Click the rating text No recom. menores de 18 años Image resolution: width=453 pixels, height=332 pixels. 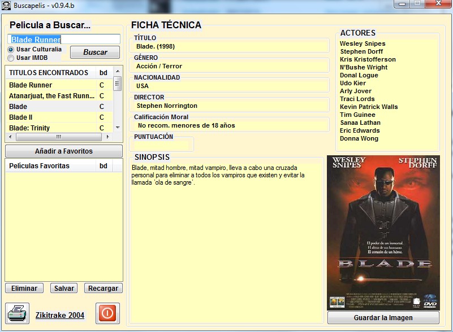point(186,125)
